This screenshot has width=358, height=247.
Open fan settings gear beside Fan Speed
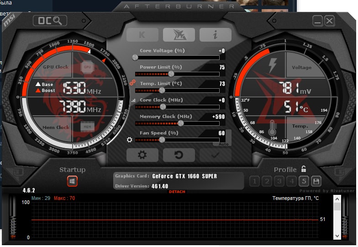130,140
